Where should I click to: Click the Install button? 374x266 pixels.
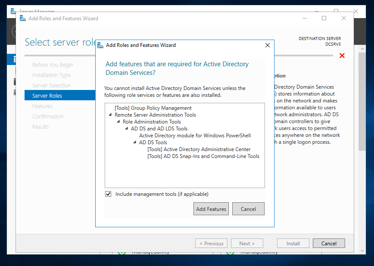pyautogui.click(x=293, y=243)
